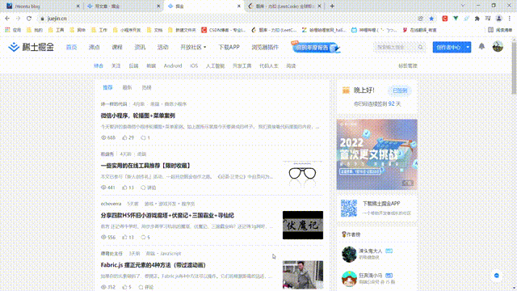The height and width of the screenshot is (291, 517).
Task: Open the 狂奔滴小马 author avatar
Action: click(x=349, y=278)
